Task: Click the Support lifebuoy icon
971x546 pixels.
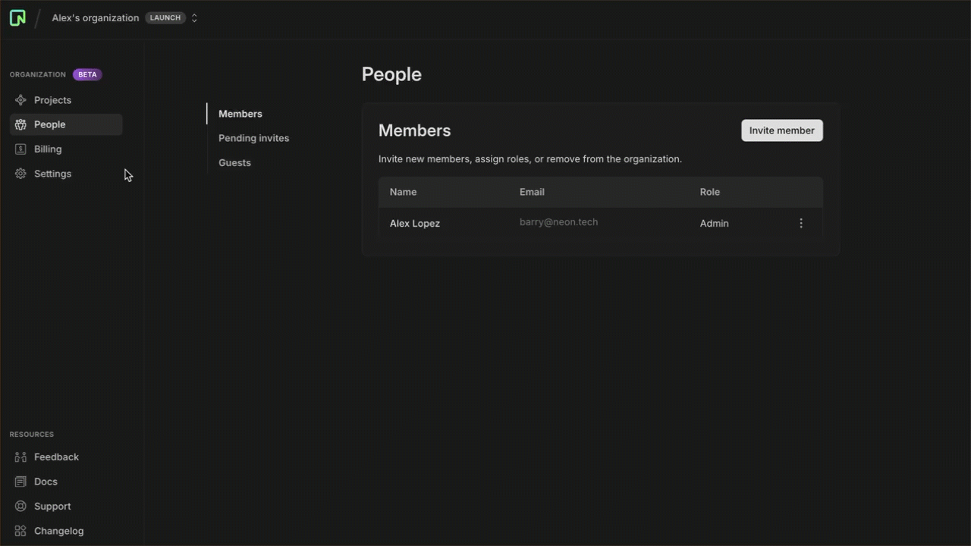Action: [x=20, y=507]
